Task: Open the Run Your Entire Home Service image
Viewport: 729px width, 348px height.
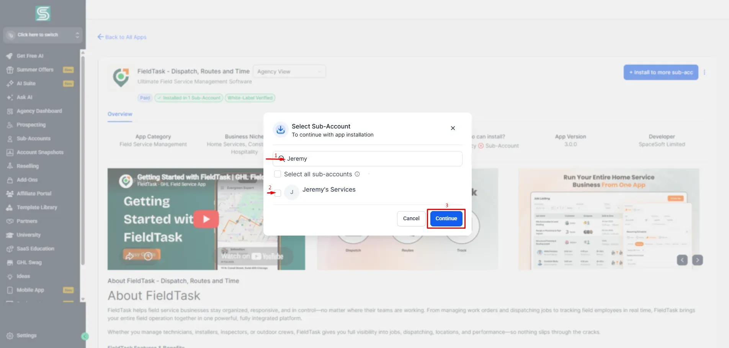Action: coord(609,219)
